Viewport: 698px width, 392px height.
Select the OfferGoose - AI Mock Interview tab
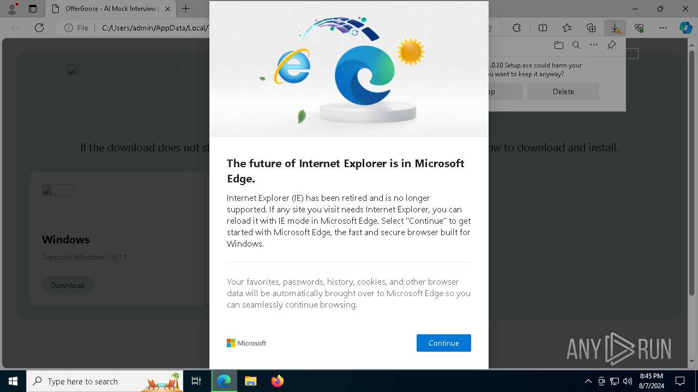(x=110, y=9)
